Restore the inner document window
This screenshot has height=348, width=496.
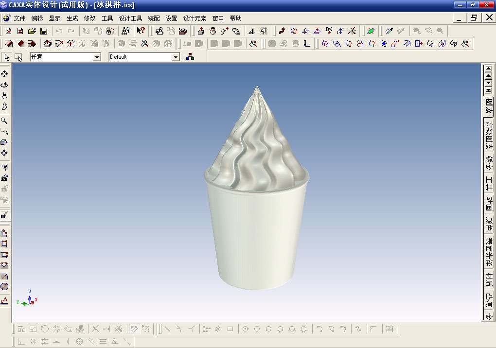pyautogui.click(x=474, y=18)
